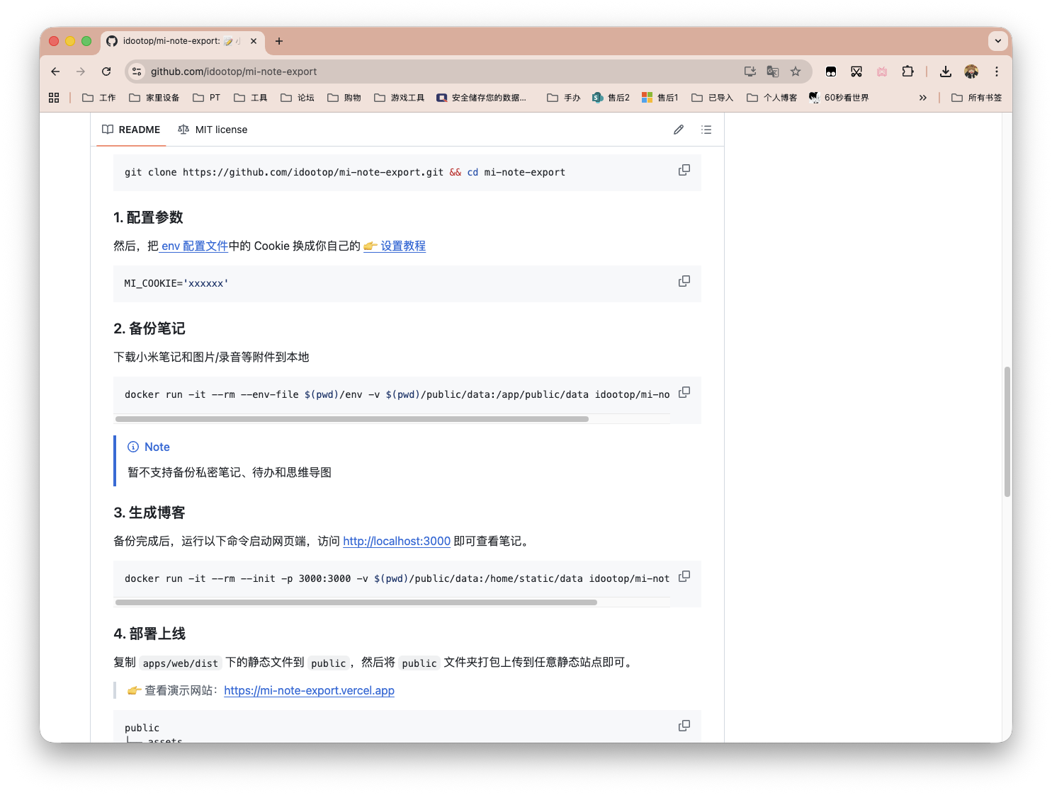Open the README edit (pencil) icon

click(678, 130)
